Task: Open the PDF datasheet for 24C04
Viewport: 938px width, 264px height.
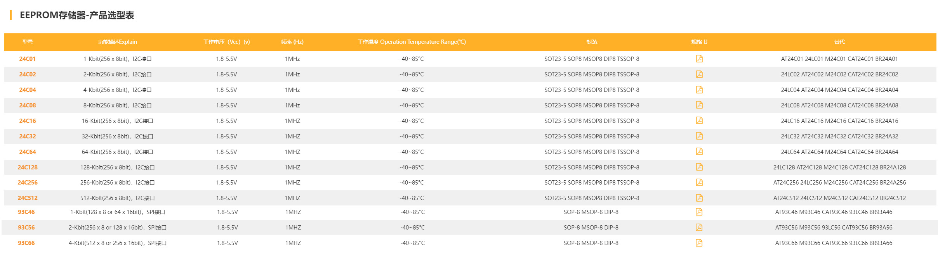Action: pos(699,90)
